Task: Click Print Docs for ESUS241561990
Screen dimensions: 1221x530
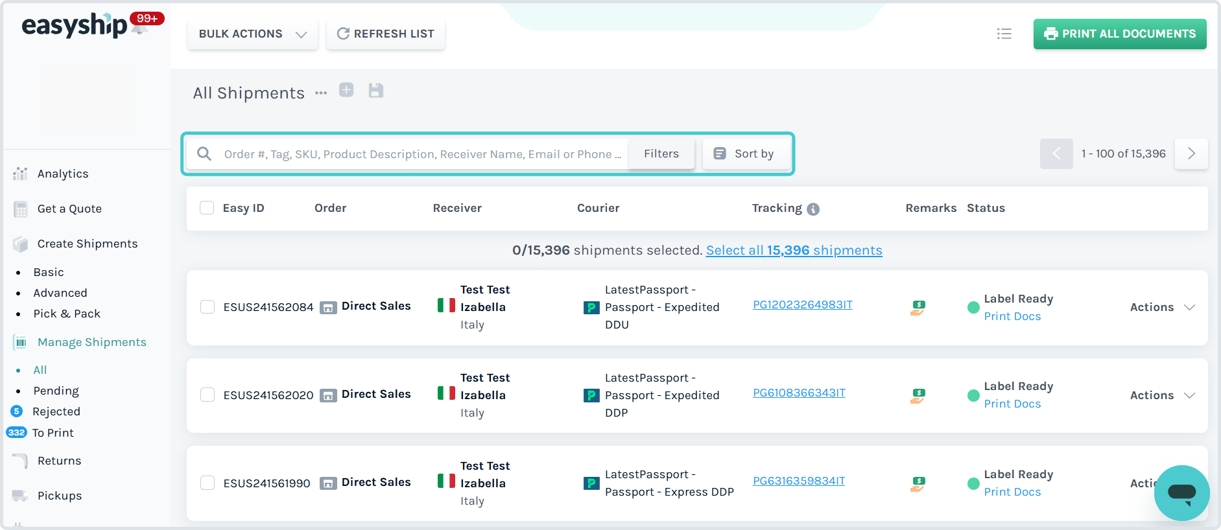Action: [1013, 492]
